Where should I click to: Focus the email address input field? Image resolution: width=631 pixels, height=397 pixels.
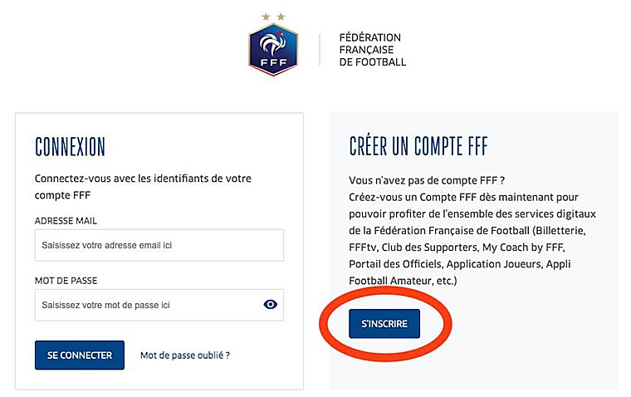pyautogui.click(x=159, y=245)
